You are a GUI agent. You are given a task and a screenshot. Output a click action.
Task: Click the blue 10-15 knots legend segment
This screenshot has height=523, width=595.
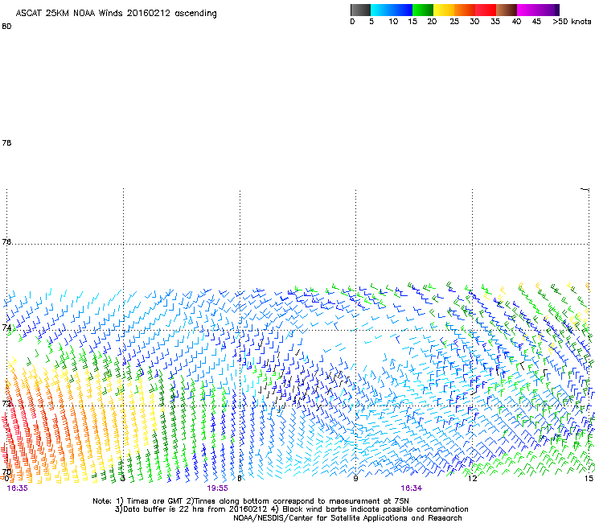[402, 10]
